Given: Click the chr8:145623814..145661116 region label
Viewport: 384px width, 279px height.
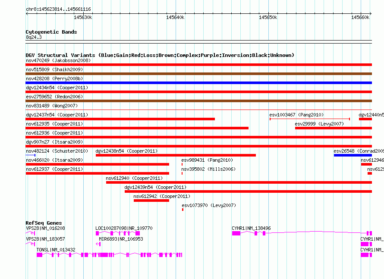Looking at the screenshot, I should click(58, 9).
